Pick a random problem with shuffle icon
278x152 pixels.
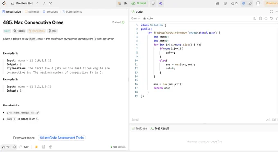point(51,3)
